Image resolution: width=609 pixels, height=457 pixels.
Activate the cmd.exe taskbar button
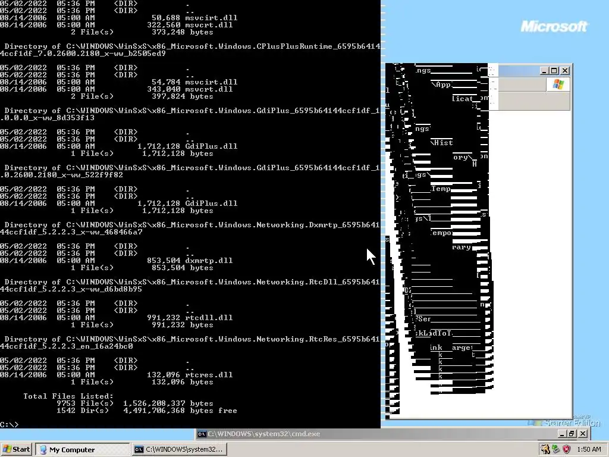coord(180,450)
